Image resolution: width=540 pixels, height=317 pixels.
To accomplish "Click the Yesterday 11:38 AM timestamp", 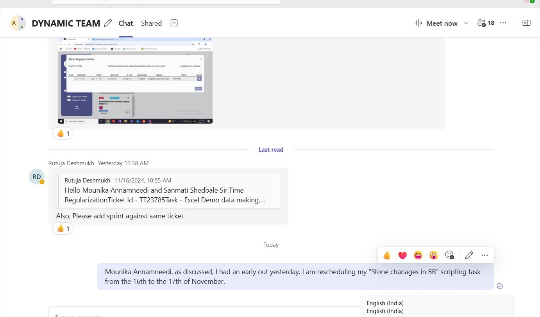I will [123, 163].
